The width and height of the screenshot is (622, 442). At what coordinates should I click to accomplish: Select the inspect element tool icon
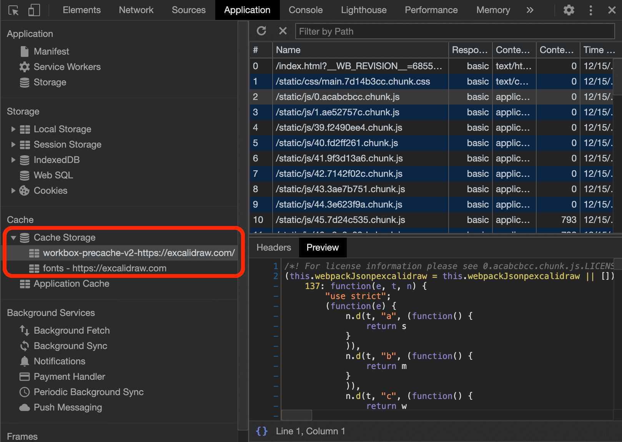(x=13, y=10)
